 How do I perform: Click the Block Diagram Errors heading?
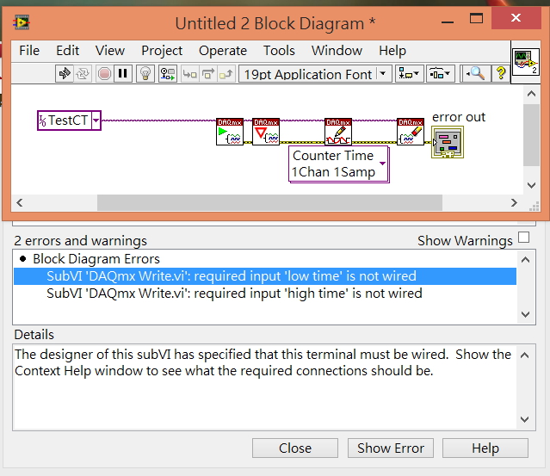tap(96, 259)
